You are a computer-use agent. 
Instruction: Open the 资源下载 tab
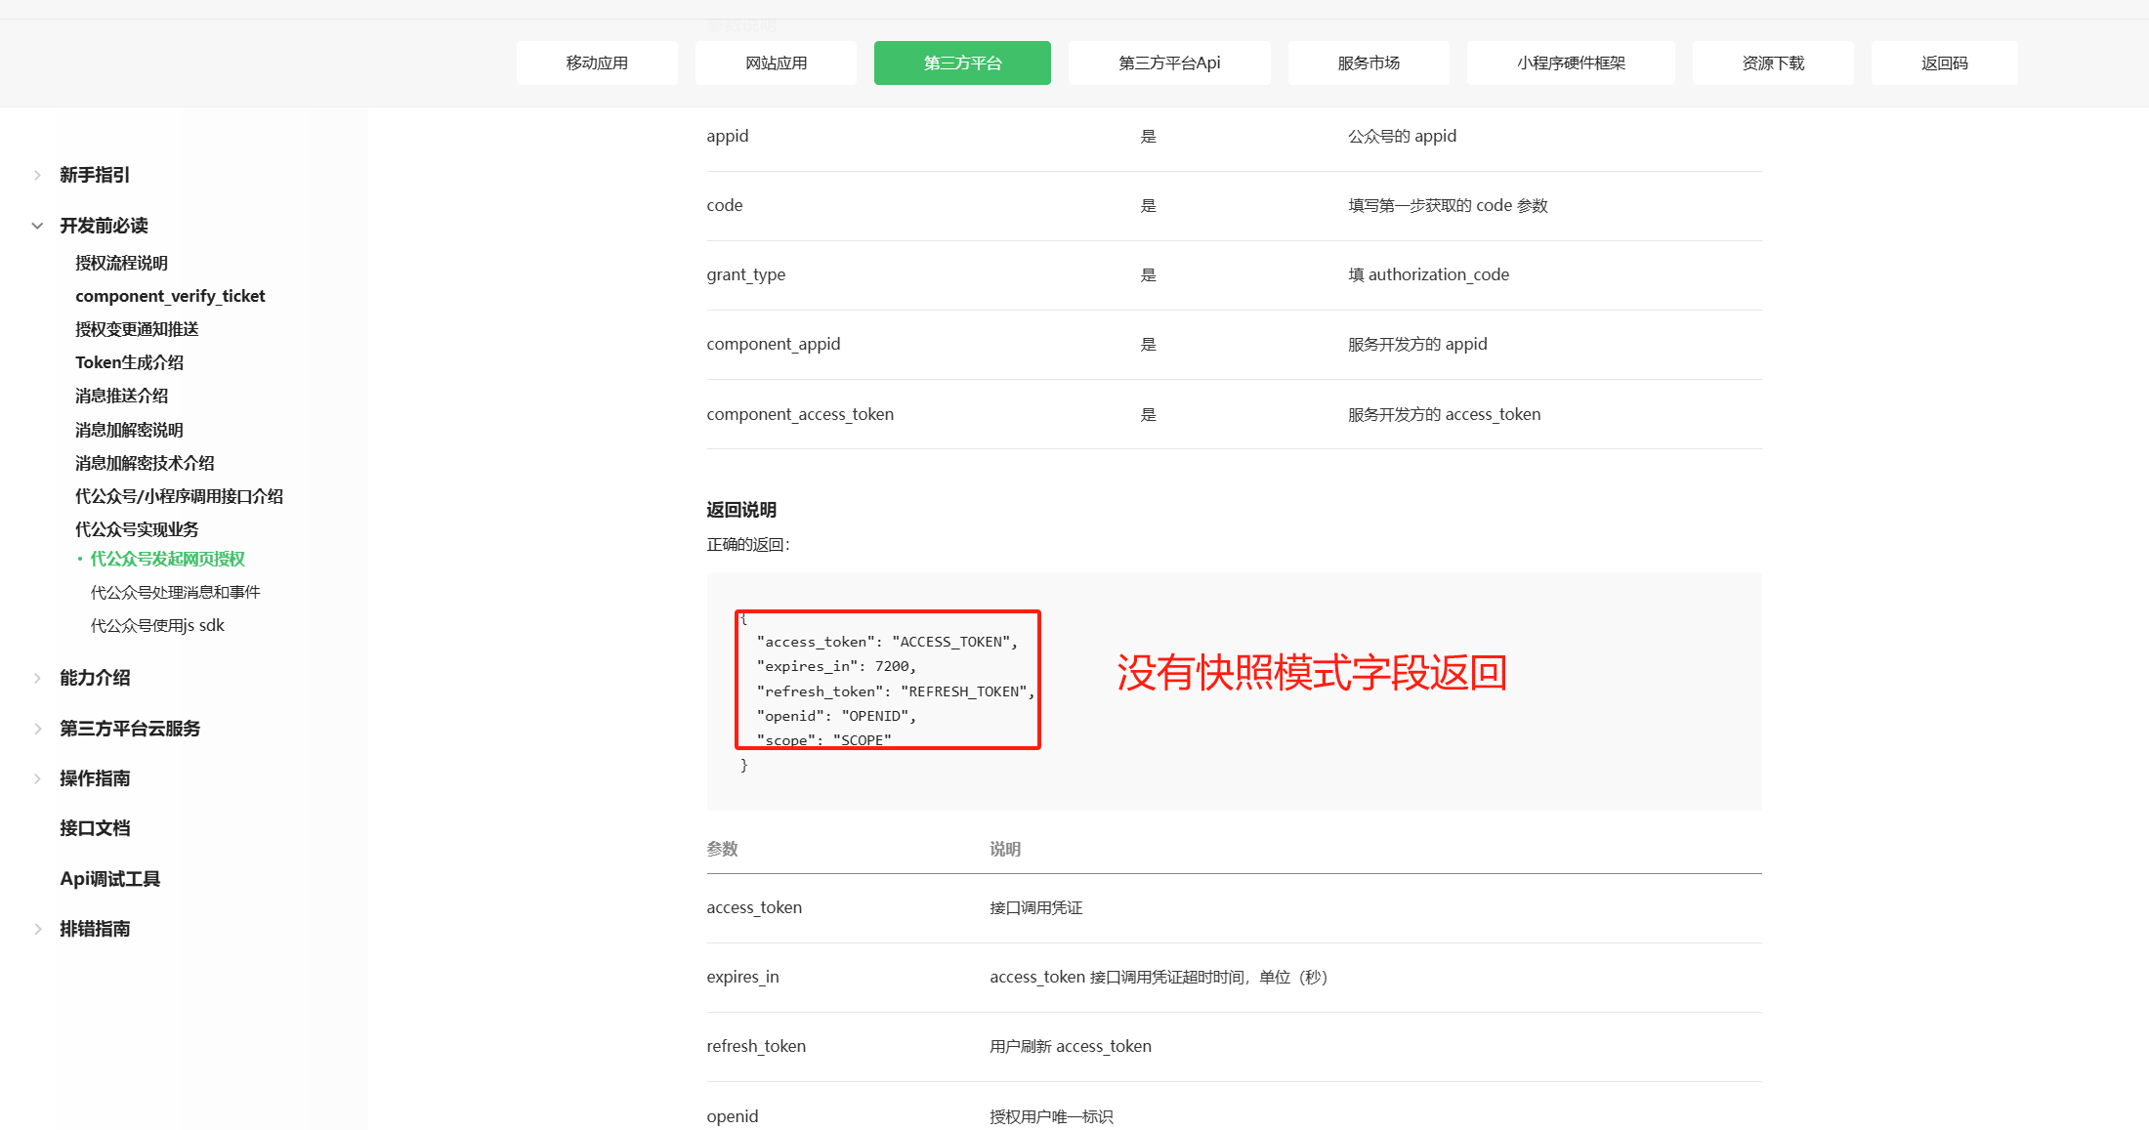1771,63
